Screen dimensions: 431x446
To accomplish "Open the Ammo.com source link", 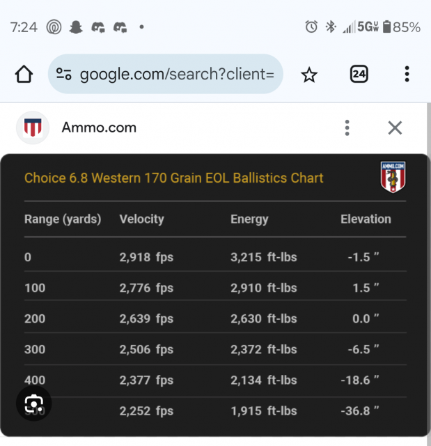I will (x=99, y=128).
